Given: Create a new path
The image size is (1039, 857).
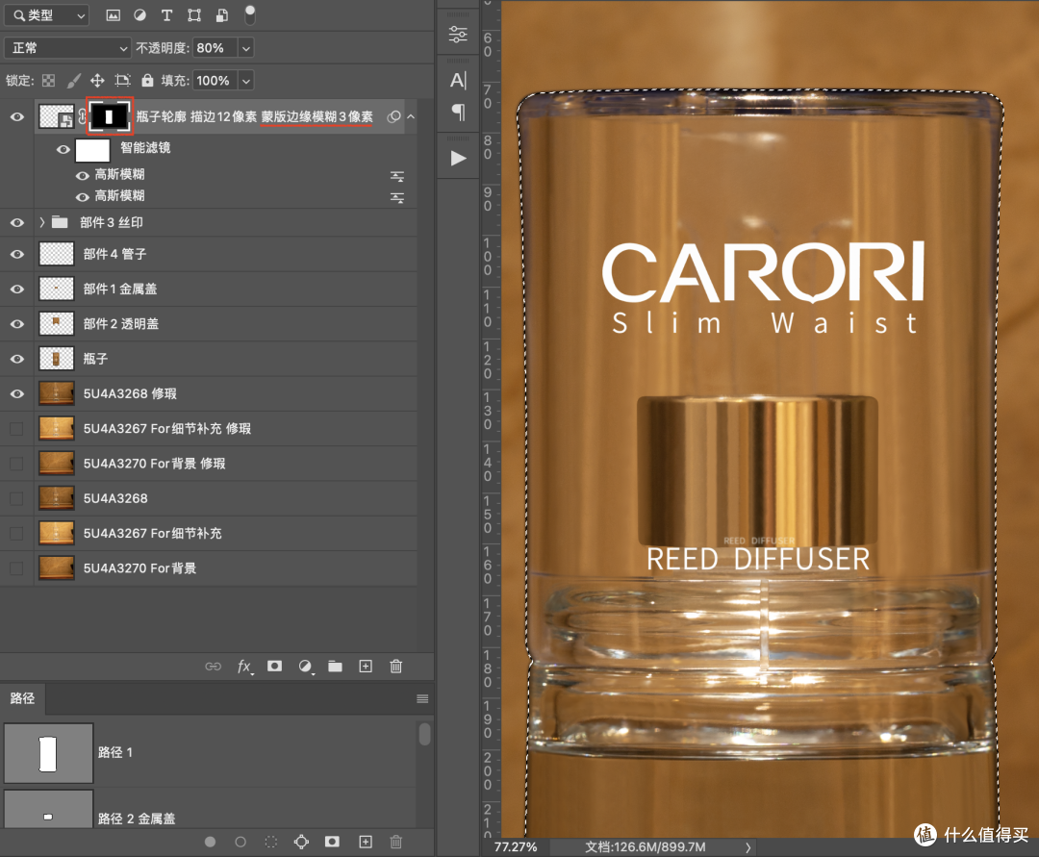Looking at the screenshot, I should coord(366,841).
